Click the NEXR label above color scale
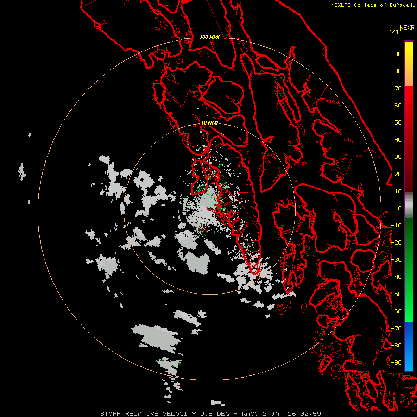Screen dimensions: 417x417 (x=407, y=28)
